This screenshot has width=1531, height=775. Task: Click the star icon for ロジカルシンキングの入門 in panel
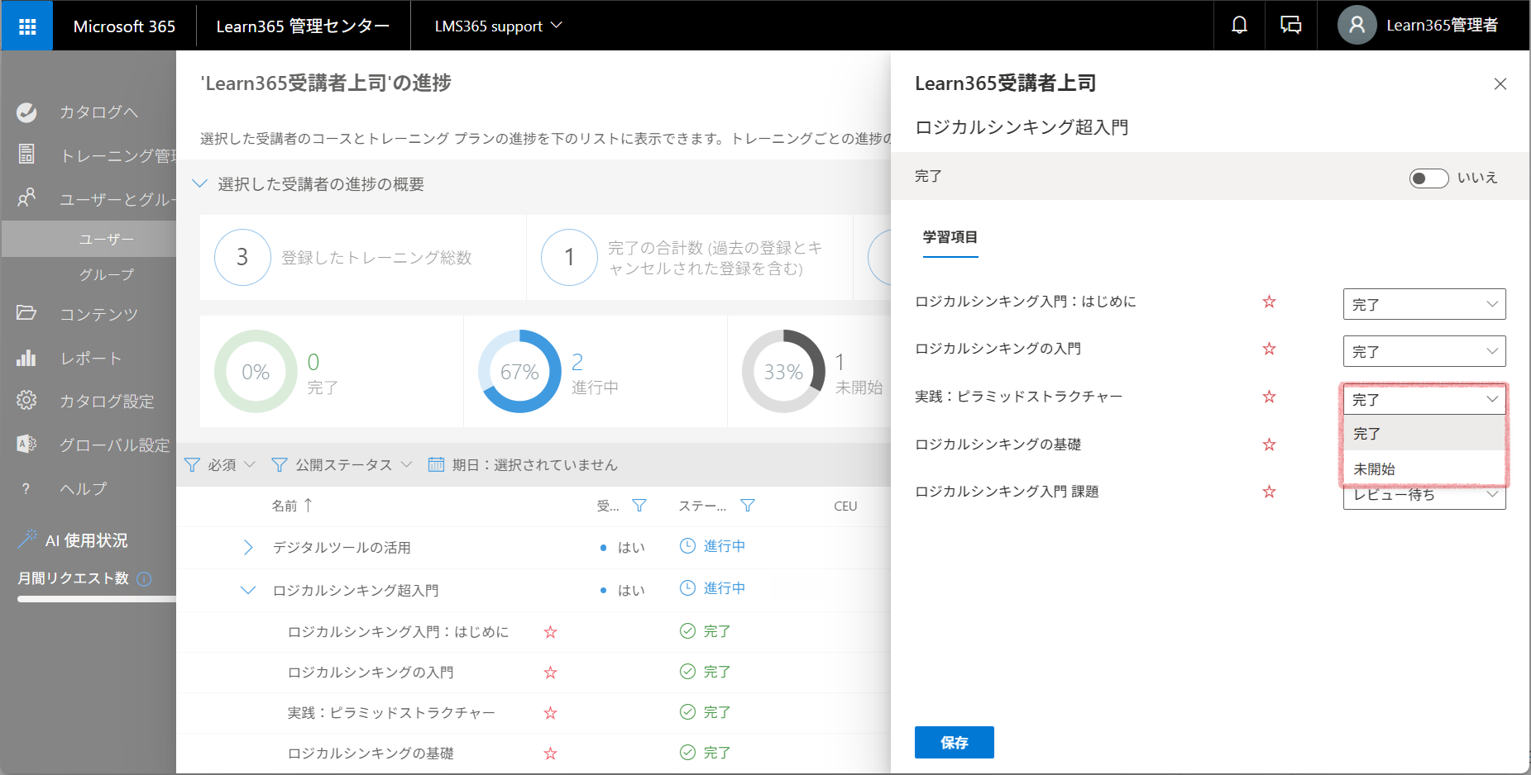[x=1270, y=349]
